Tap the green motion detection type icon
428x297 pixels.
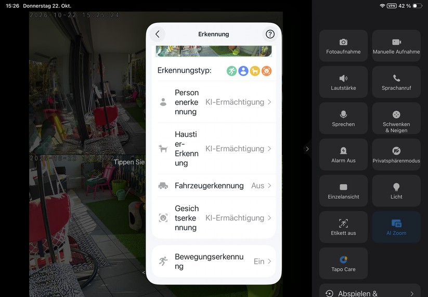[x=231, y=71]
